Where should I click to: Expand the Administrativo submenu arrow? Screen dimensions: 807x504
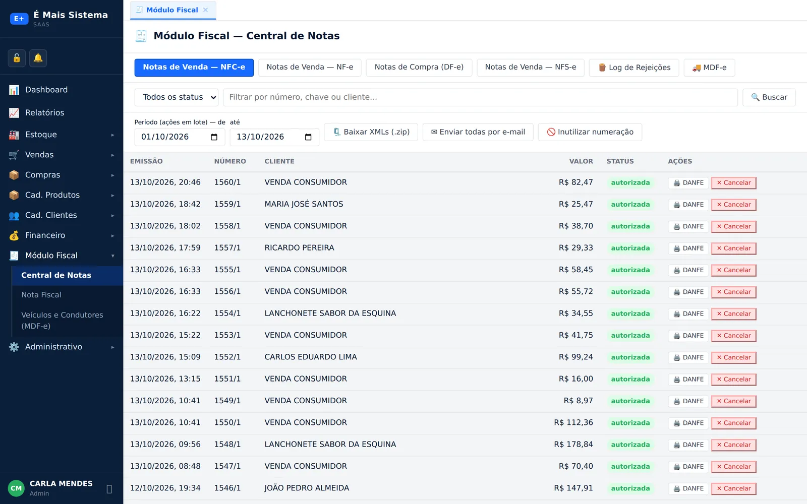point(112,347)
